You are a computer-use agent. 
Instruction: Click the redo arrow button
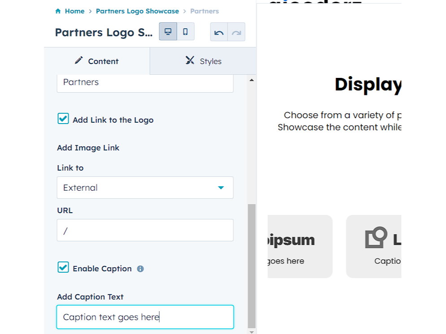click(236, 32)
